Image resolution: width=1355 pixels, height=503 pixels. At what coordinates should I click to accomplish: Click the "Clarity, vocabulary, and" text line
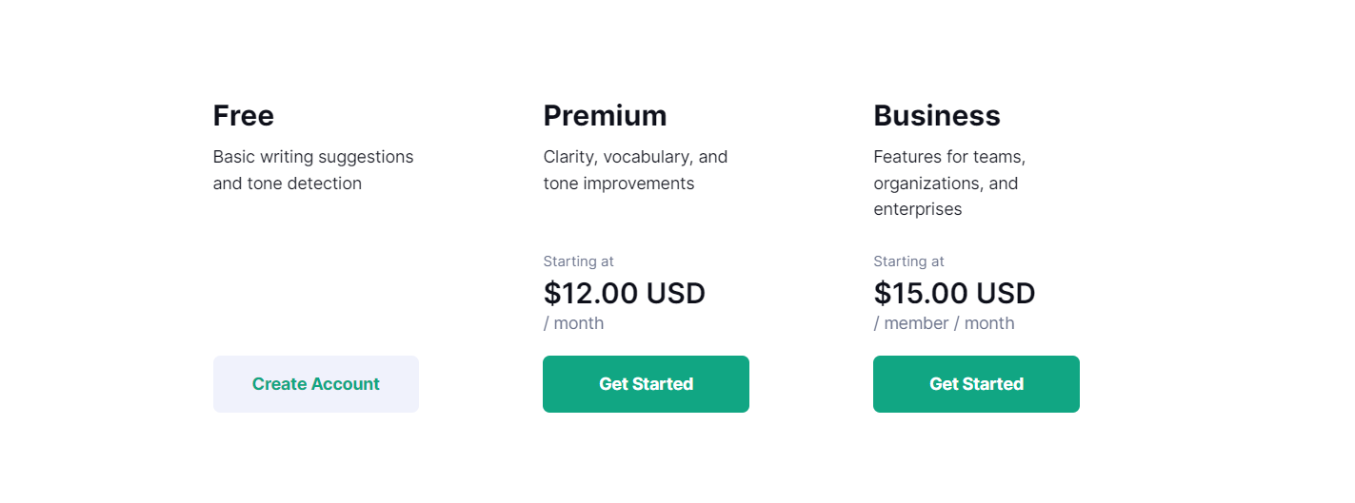[635, 157]
